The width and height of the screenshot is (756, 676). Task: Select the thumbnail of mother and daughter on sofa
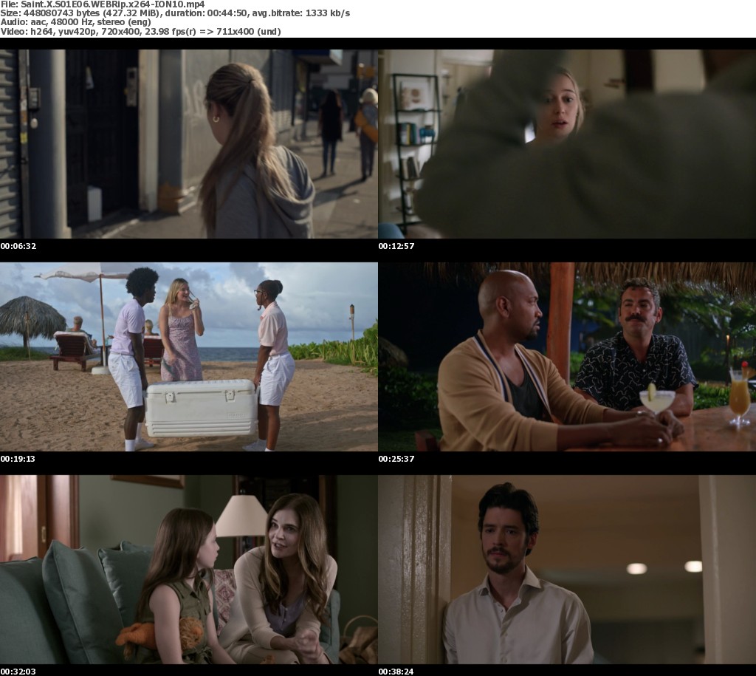(x=189, y=569)
